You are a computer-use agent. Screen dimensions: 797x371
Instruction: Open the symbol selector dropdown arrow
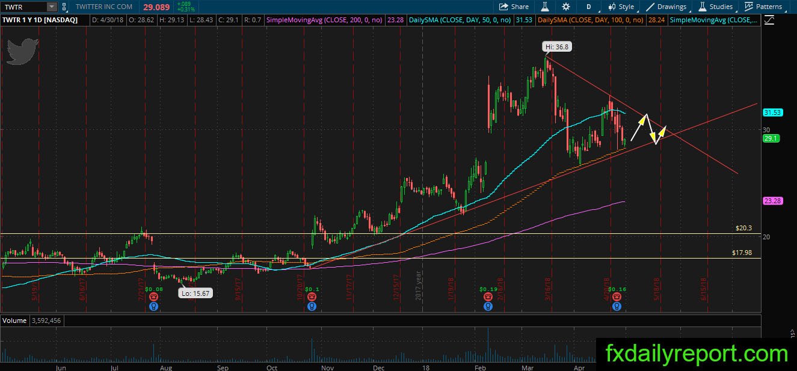52,7
